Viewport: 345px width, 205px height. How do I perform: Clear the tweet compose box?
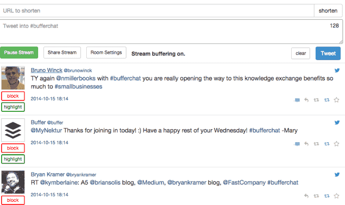click(x=301, y=53)
